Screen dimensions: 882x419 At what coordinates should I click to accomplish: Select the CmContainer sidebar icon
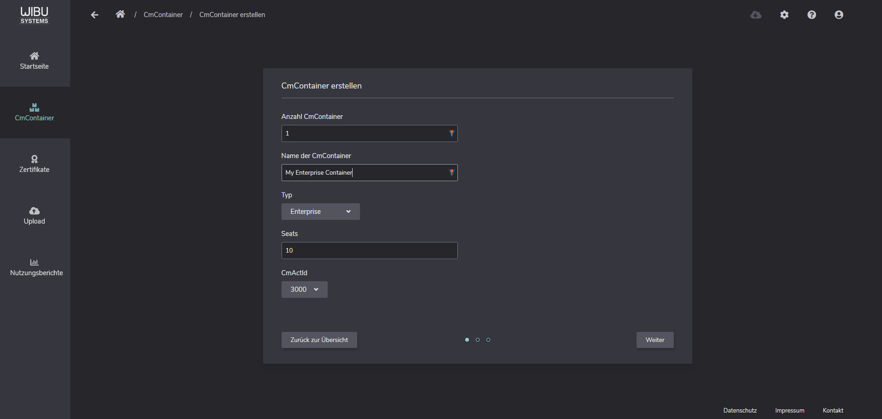point(34,112)
